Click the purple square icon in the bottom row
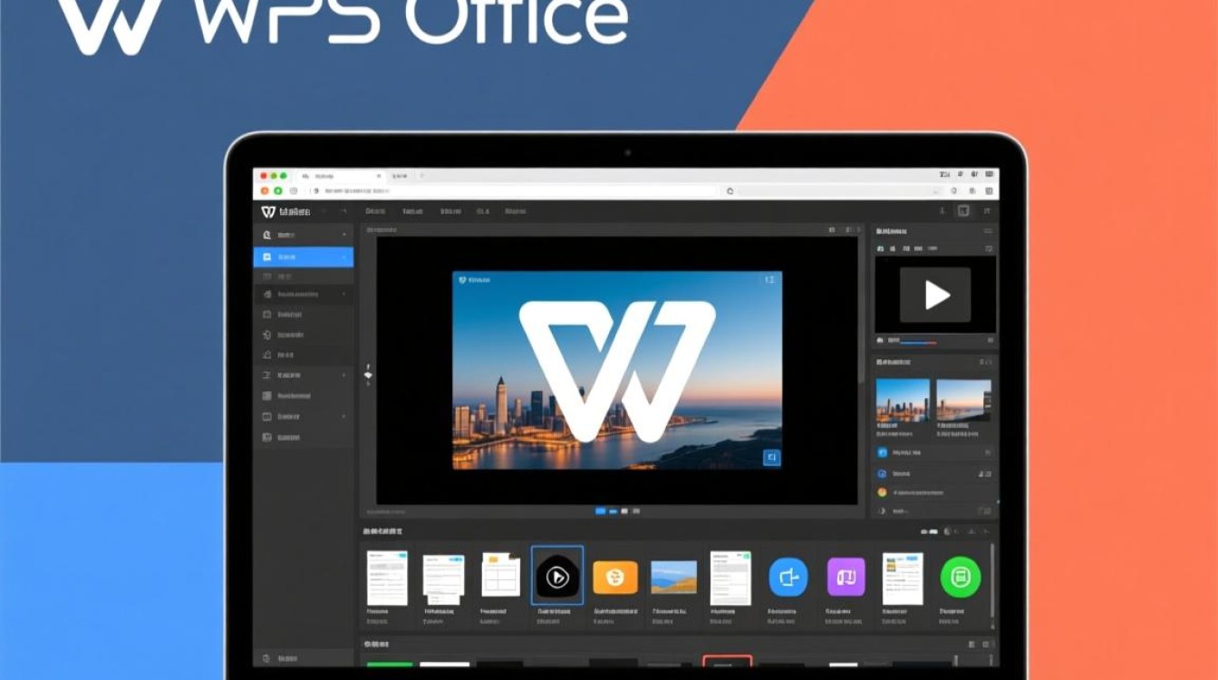The height and width of the screenshot is (680, 1218). [x=846, y=577]
